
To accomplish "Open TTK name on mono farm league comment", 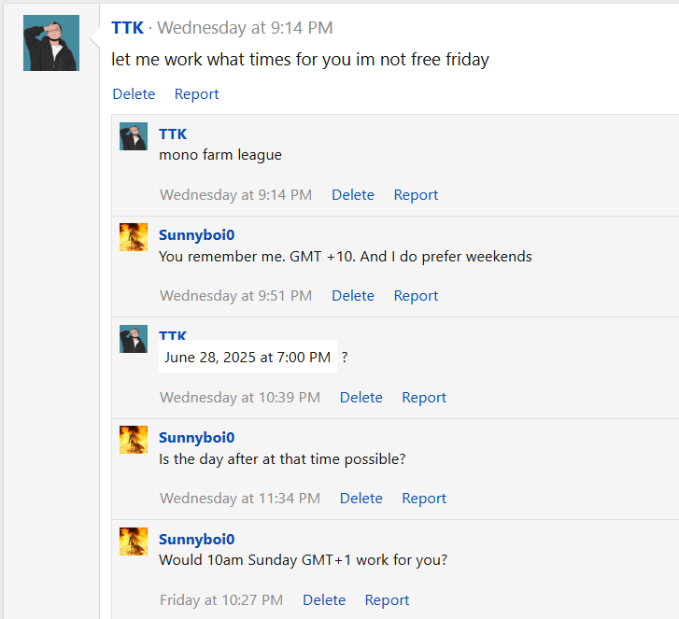I will (x=173, y=134).
